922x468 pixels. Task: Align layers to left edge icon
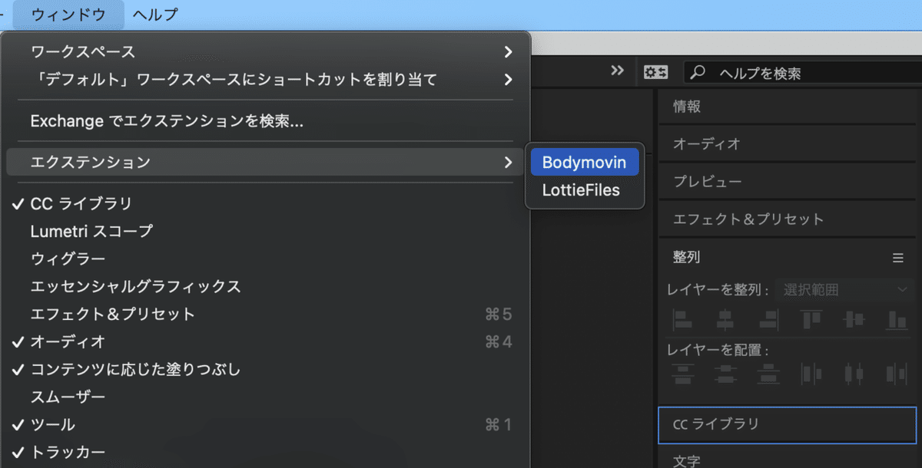click(x=682, y=318)
